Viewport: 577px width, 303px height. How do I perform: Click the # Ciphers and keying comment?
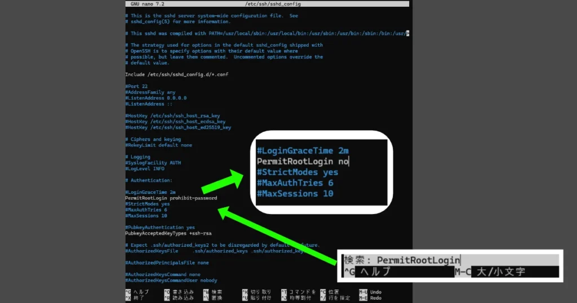[153, 139]
